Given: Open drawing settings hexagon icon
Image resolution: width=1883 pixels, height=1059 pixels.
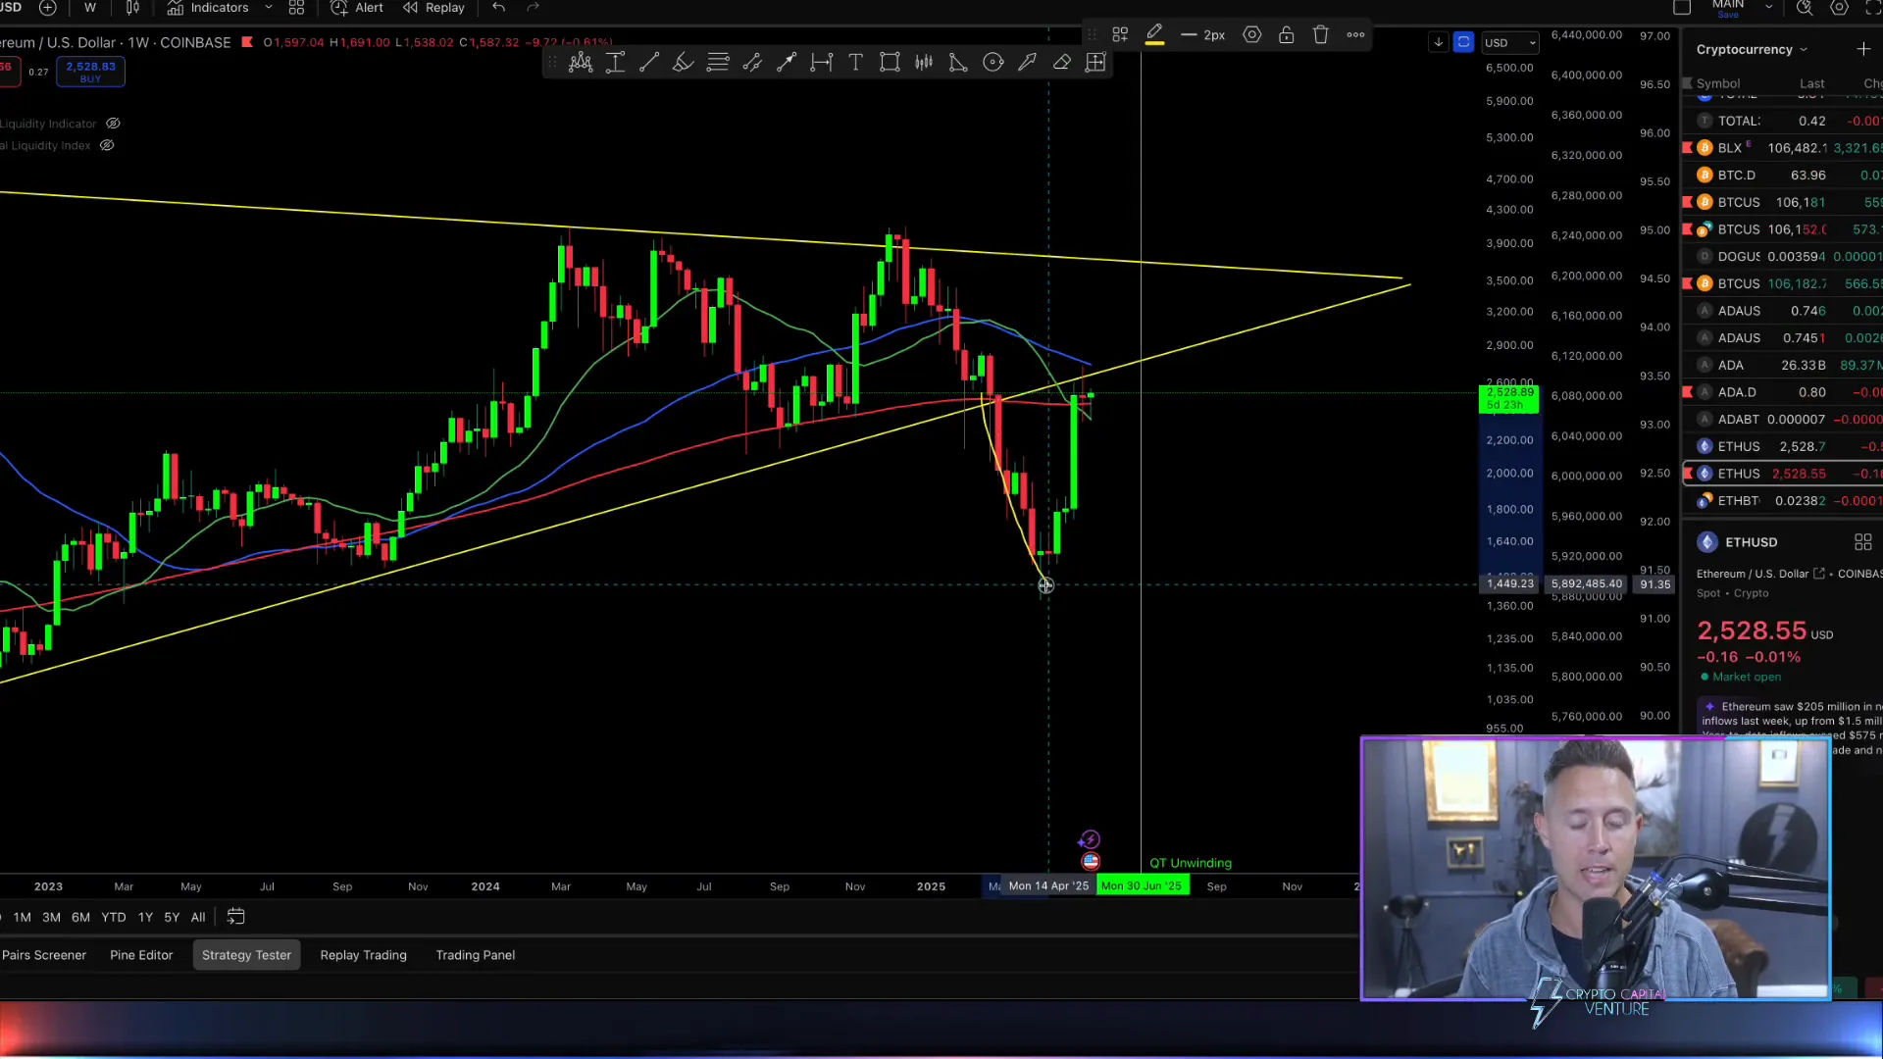Looking at the screenshot, I should click(x=1252, y=34).
